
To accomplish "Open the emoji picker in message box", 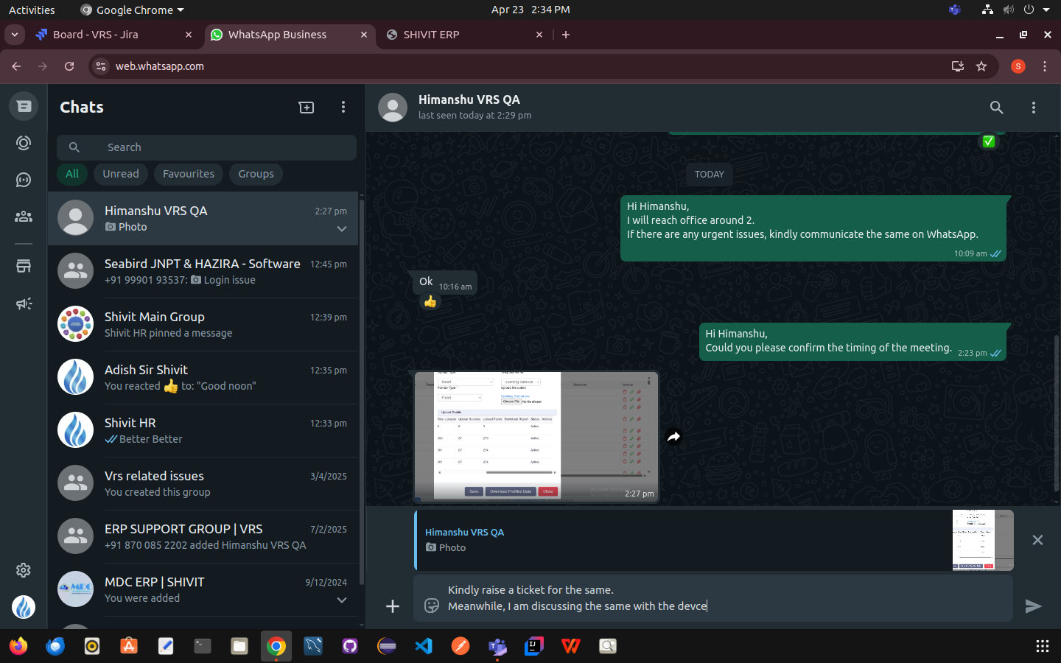I will click(432, 606).
